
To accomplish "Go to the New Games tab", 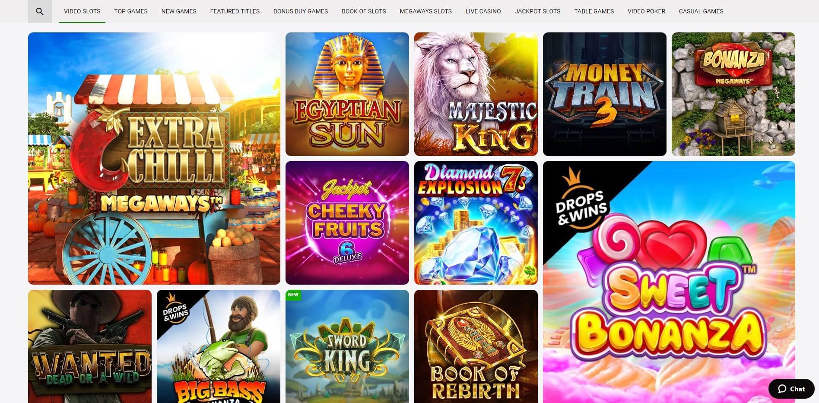I will pyautogui.click(x=179, y=11).
